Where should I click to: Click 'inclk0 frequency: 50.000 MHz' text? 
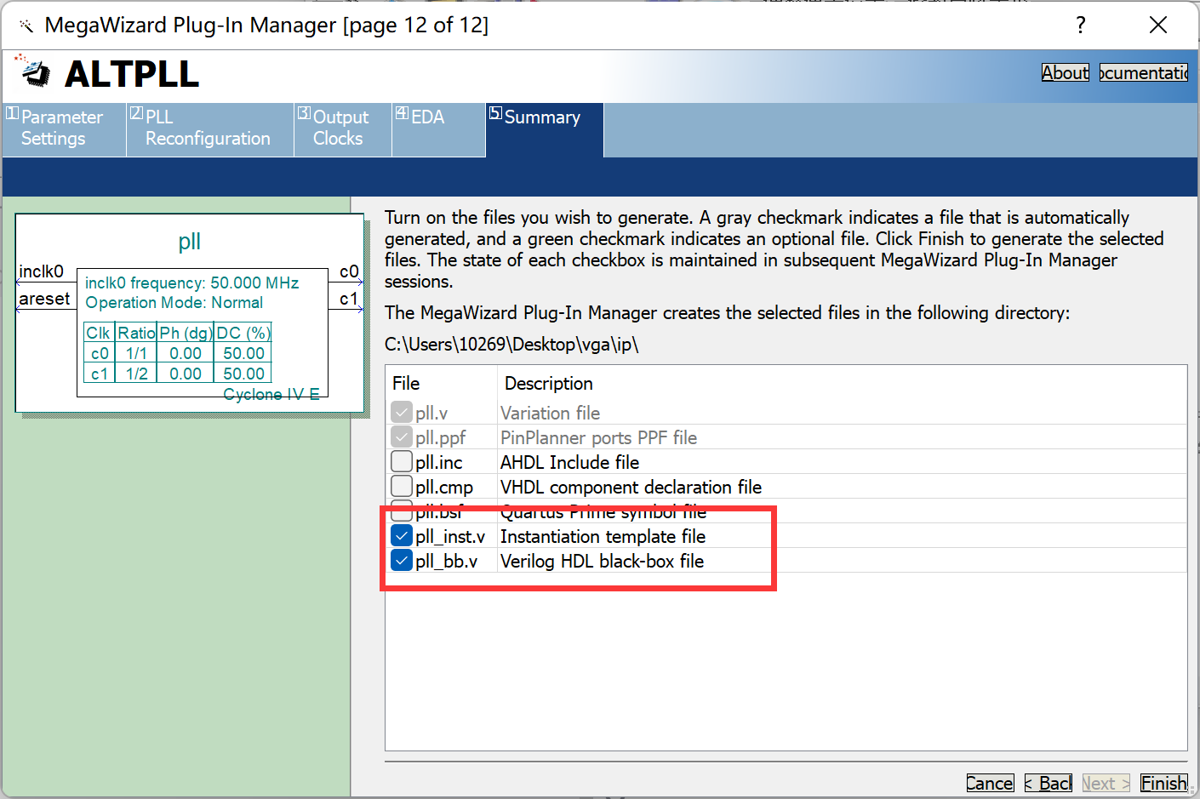tap(192, 283)
